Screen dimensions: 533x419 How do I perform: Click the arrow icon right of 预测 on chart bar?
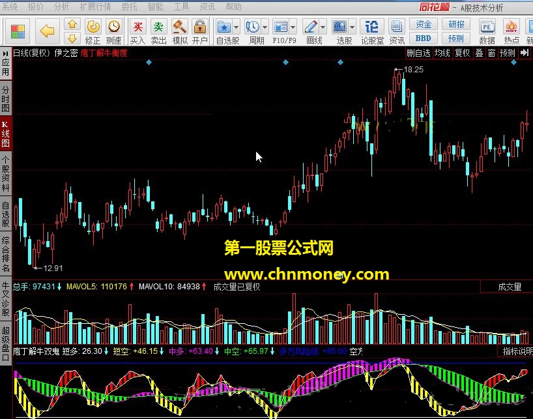click(525, 53)
